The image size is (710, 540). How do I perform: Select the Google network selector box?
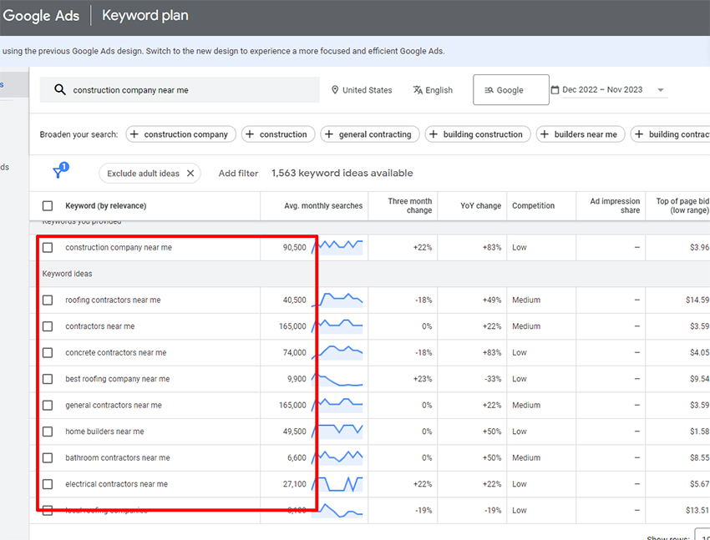(x=510, y=90)
